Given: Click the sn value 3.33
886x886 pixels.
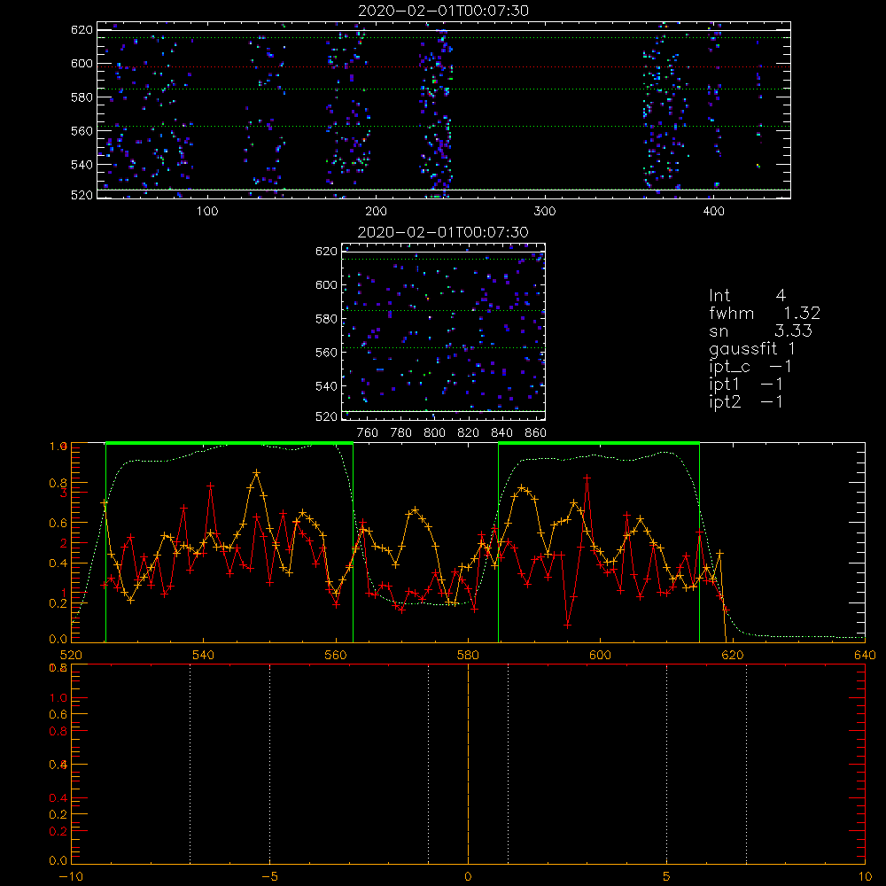Looking at the screenshot, I should click(793, 330).
